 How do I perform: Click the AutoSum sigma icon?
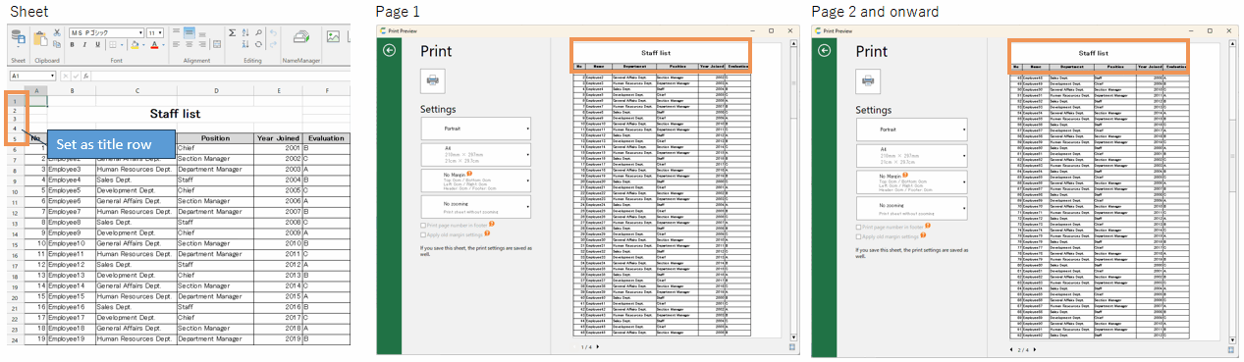click(232, 32)
